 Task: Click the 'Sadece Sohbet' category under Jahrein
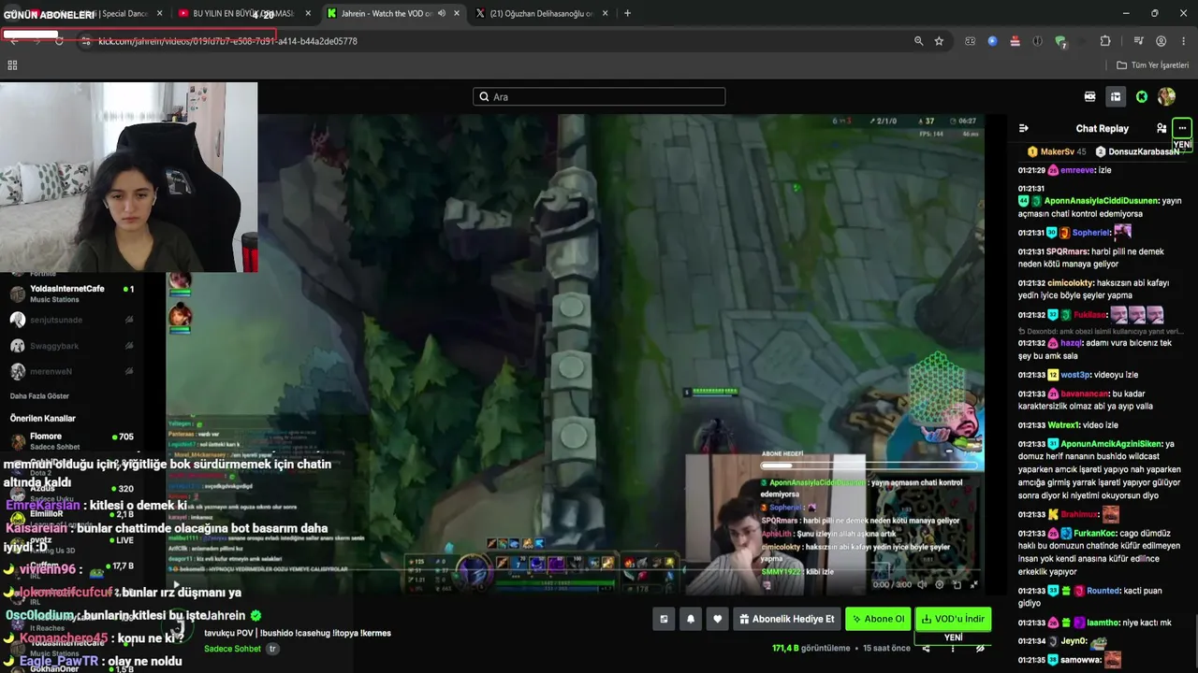pos(232,649)
